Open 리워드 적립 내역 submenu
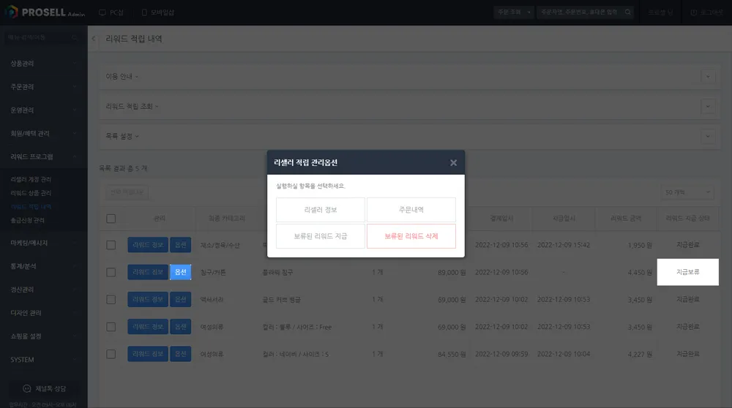This screenshot has width=732, height=408. pos(31,207)
